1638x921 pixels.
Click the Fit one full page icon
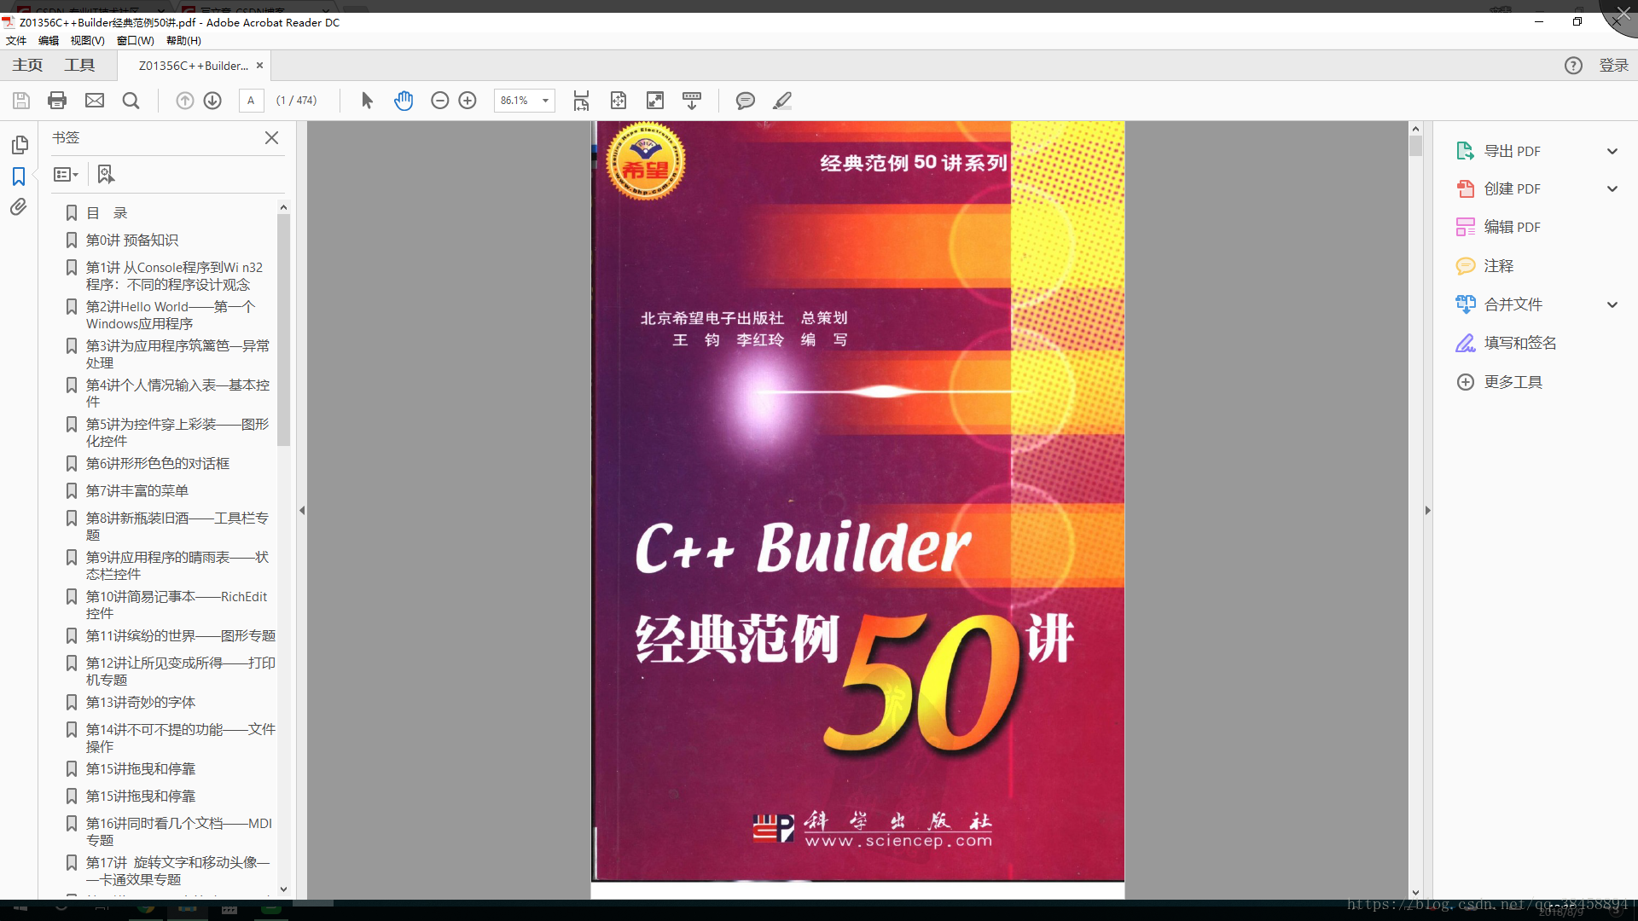click(x=619, y=101)
